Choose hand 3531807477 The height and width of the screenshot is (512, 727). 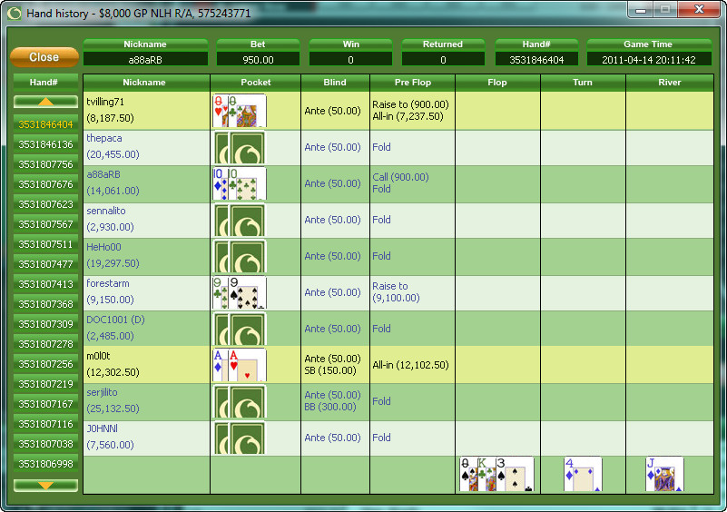45,264
